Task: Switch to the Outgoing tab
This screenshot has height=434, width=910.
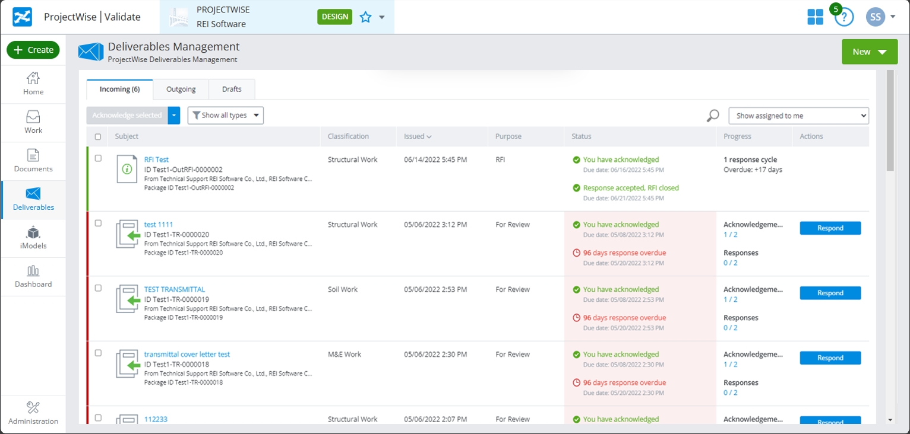Action: 181,90
